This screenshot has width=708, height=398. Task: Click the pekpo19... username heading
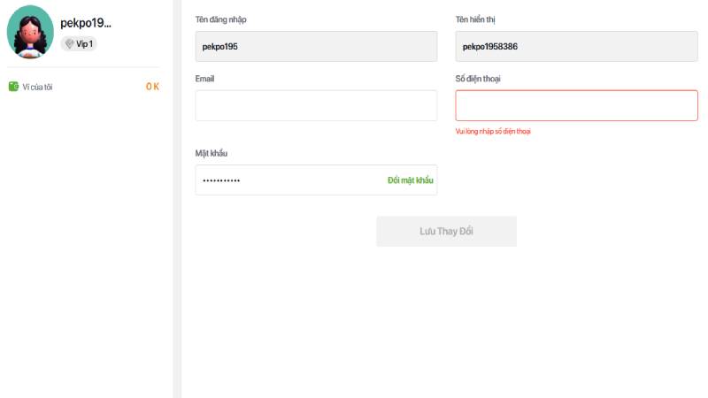pos(86,23)
